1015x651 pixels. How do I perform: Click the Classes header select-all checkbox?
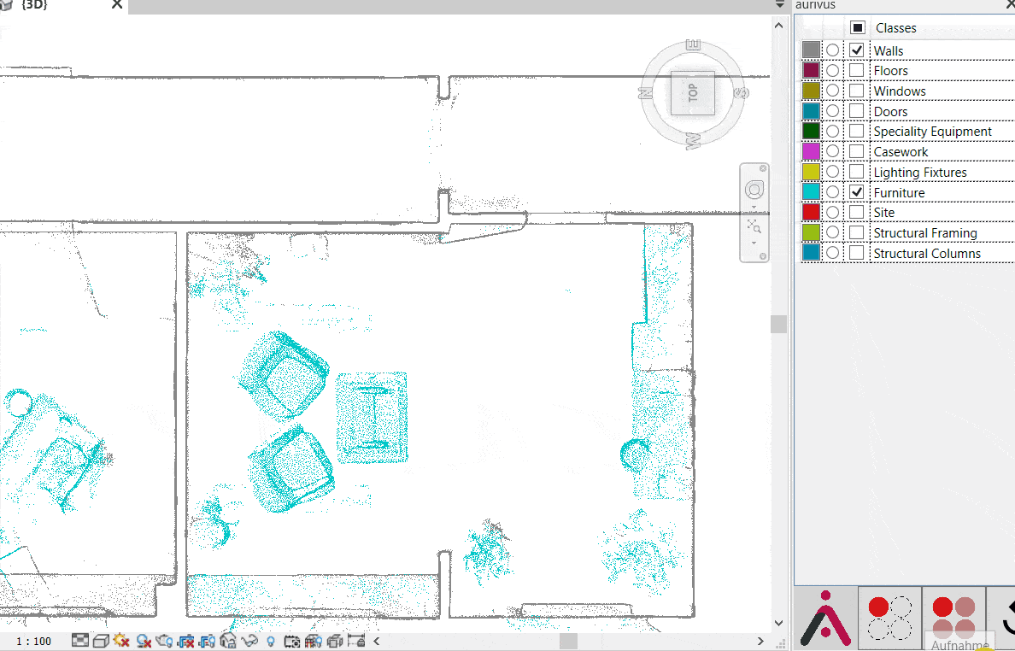point(858,28)
